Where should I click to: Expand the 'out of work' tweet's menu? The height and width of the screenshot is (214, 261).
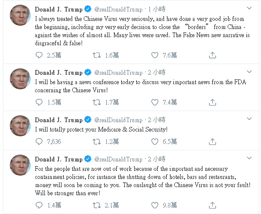point(249,158)
